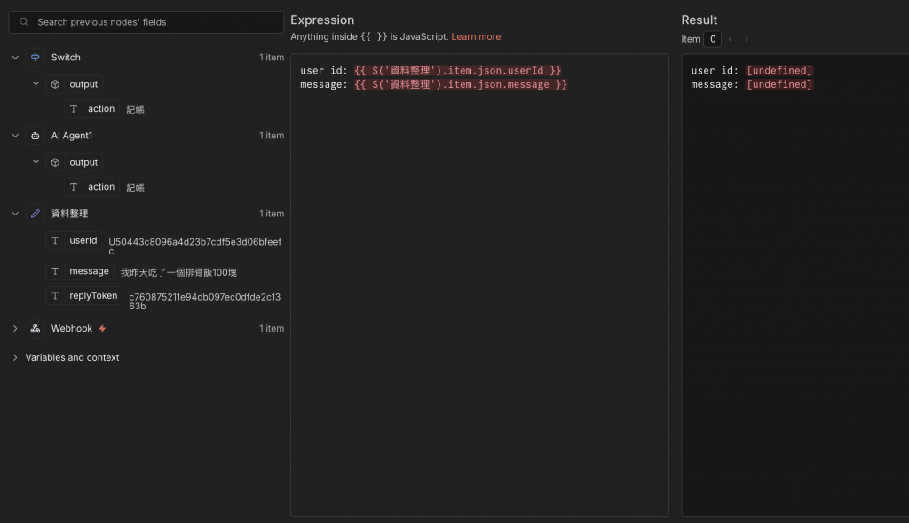This screenshot has width=909, height=523.
Task: Expand the Webhook node section
Action: pyautogui.click(x=15, y=328)
